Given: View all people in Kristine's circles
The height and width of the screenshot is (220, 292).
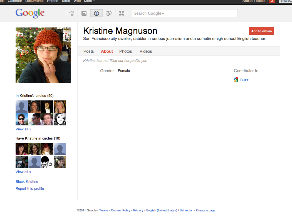Looking at the screenshot, I should pos(23,129).
